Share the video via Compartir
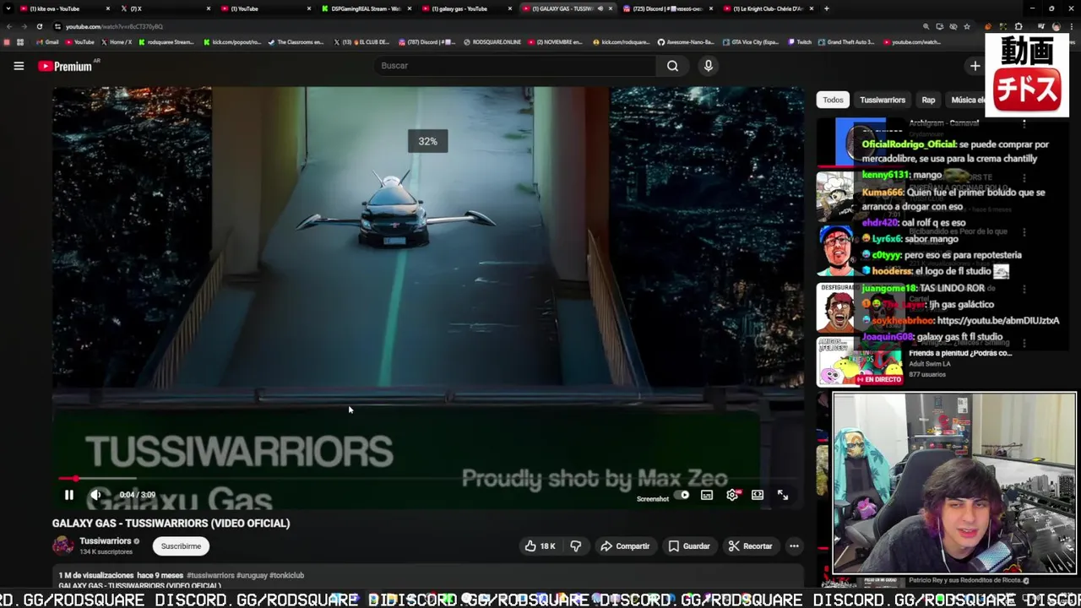Screen dimensions: 1081x608 [x=625, y=546]
